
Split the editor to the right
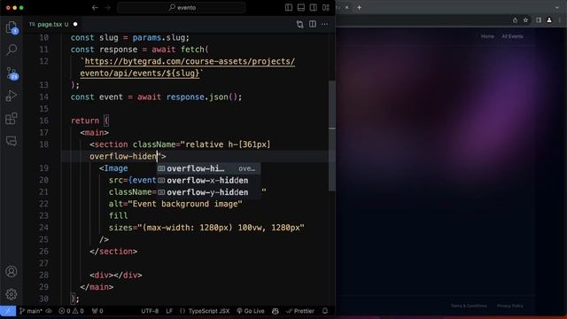click(x=313, y=24)
